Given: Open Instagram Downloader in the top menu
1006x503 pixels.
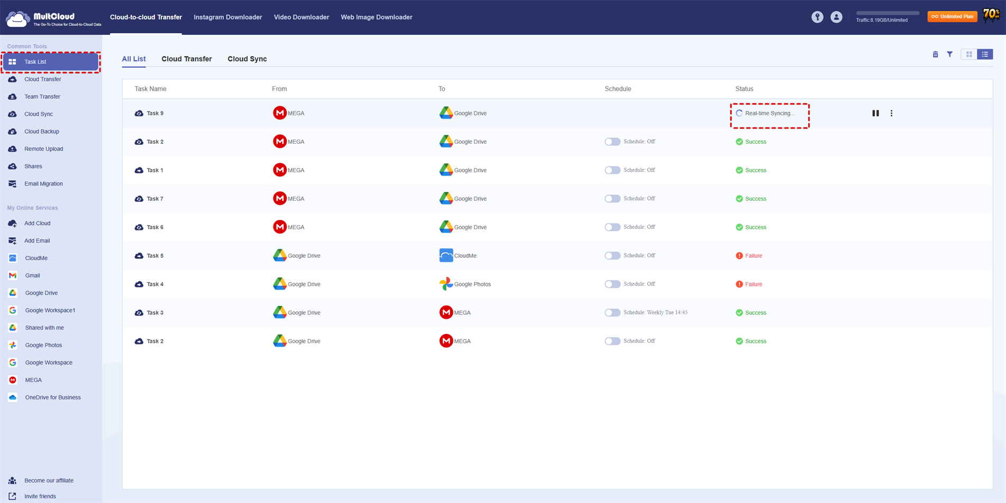Looking at the screenshot, I should coord(227,17).
